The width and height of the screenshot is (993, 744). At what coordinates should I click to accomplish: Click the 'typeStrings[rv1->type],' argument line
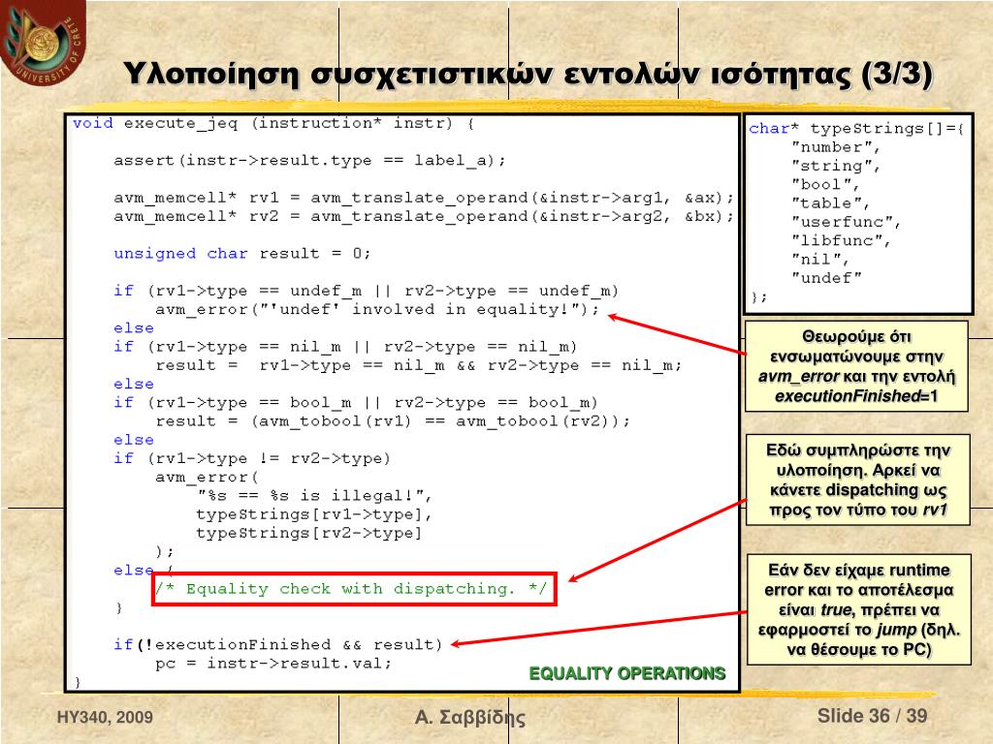[x=314, y=514]
